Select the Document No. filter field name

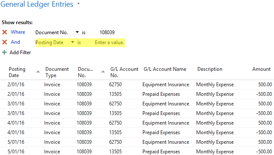point(52,32)
